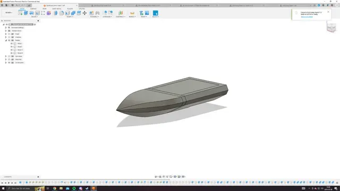Select the Press Pull tool in Modify
This screenshot has height=191, width=340.
click(x=56, y=13)
